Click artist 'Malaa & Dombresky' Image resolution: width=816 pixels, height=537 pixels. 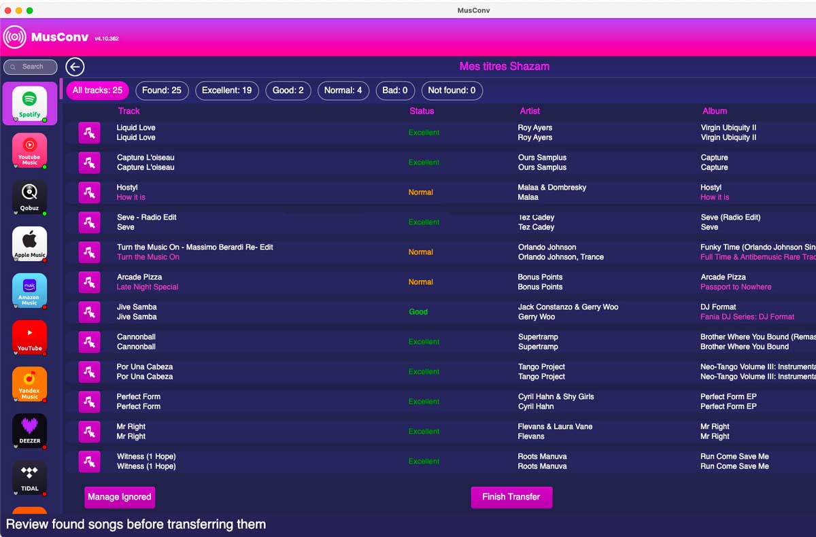(552, 188)
